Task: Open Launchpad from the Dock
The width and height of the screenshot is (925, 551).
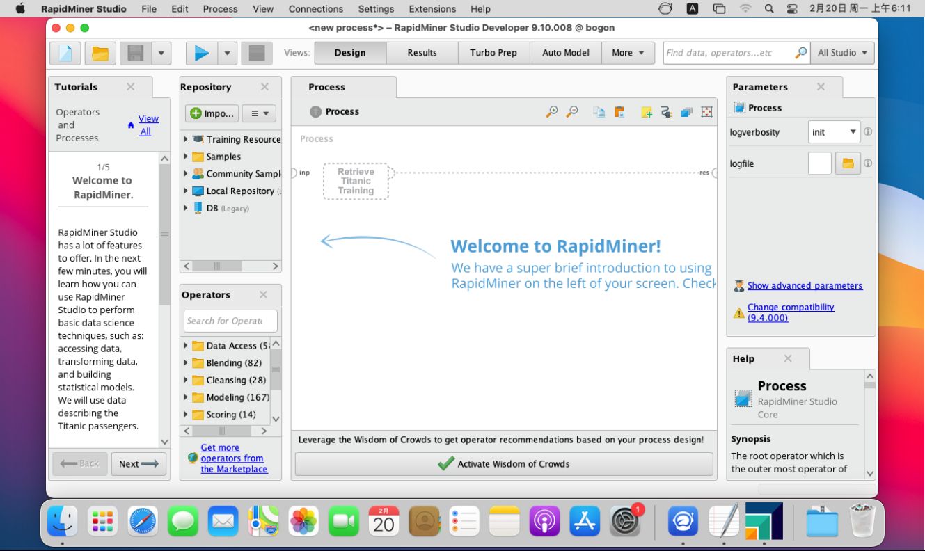Action: [102, 520]
